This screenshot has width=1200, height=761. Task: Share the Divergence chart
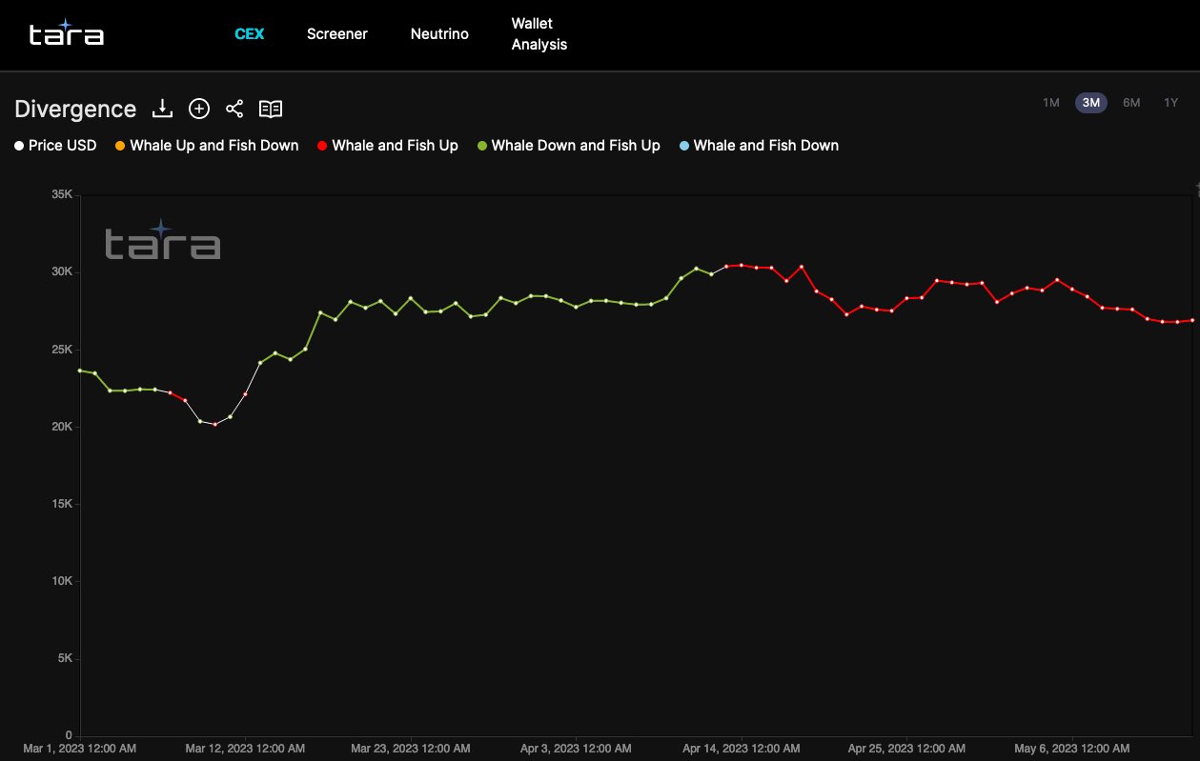234,109
